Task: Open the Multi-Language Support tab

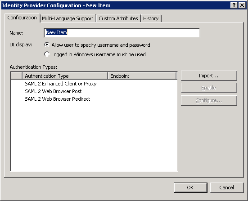Action: click(68, 18)
